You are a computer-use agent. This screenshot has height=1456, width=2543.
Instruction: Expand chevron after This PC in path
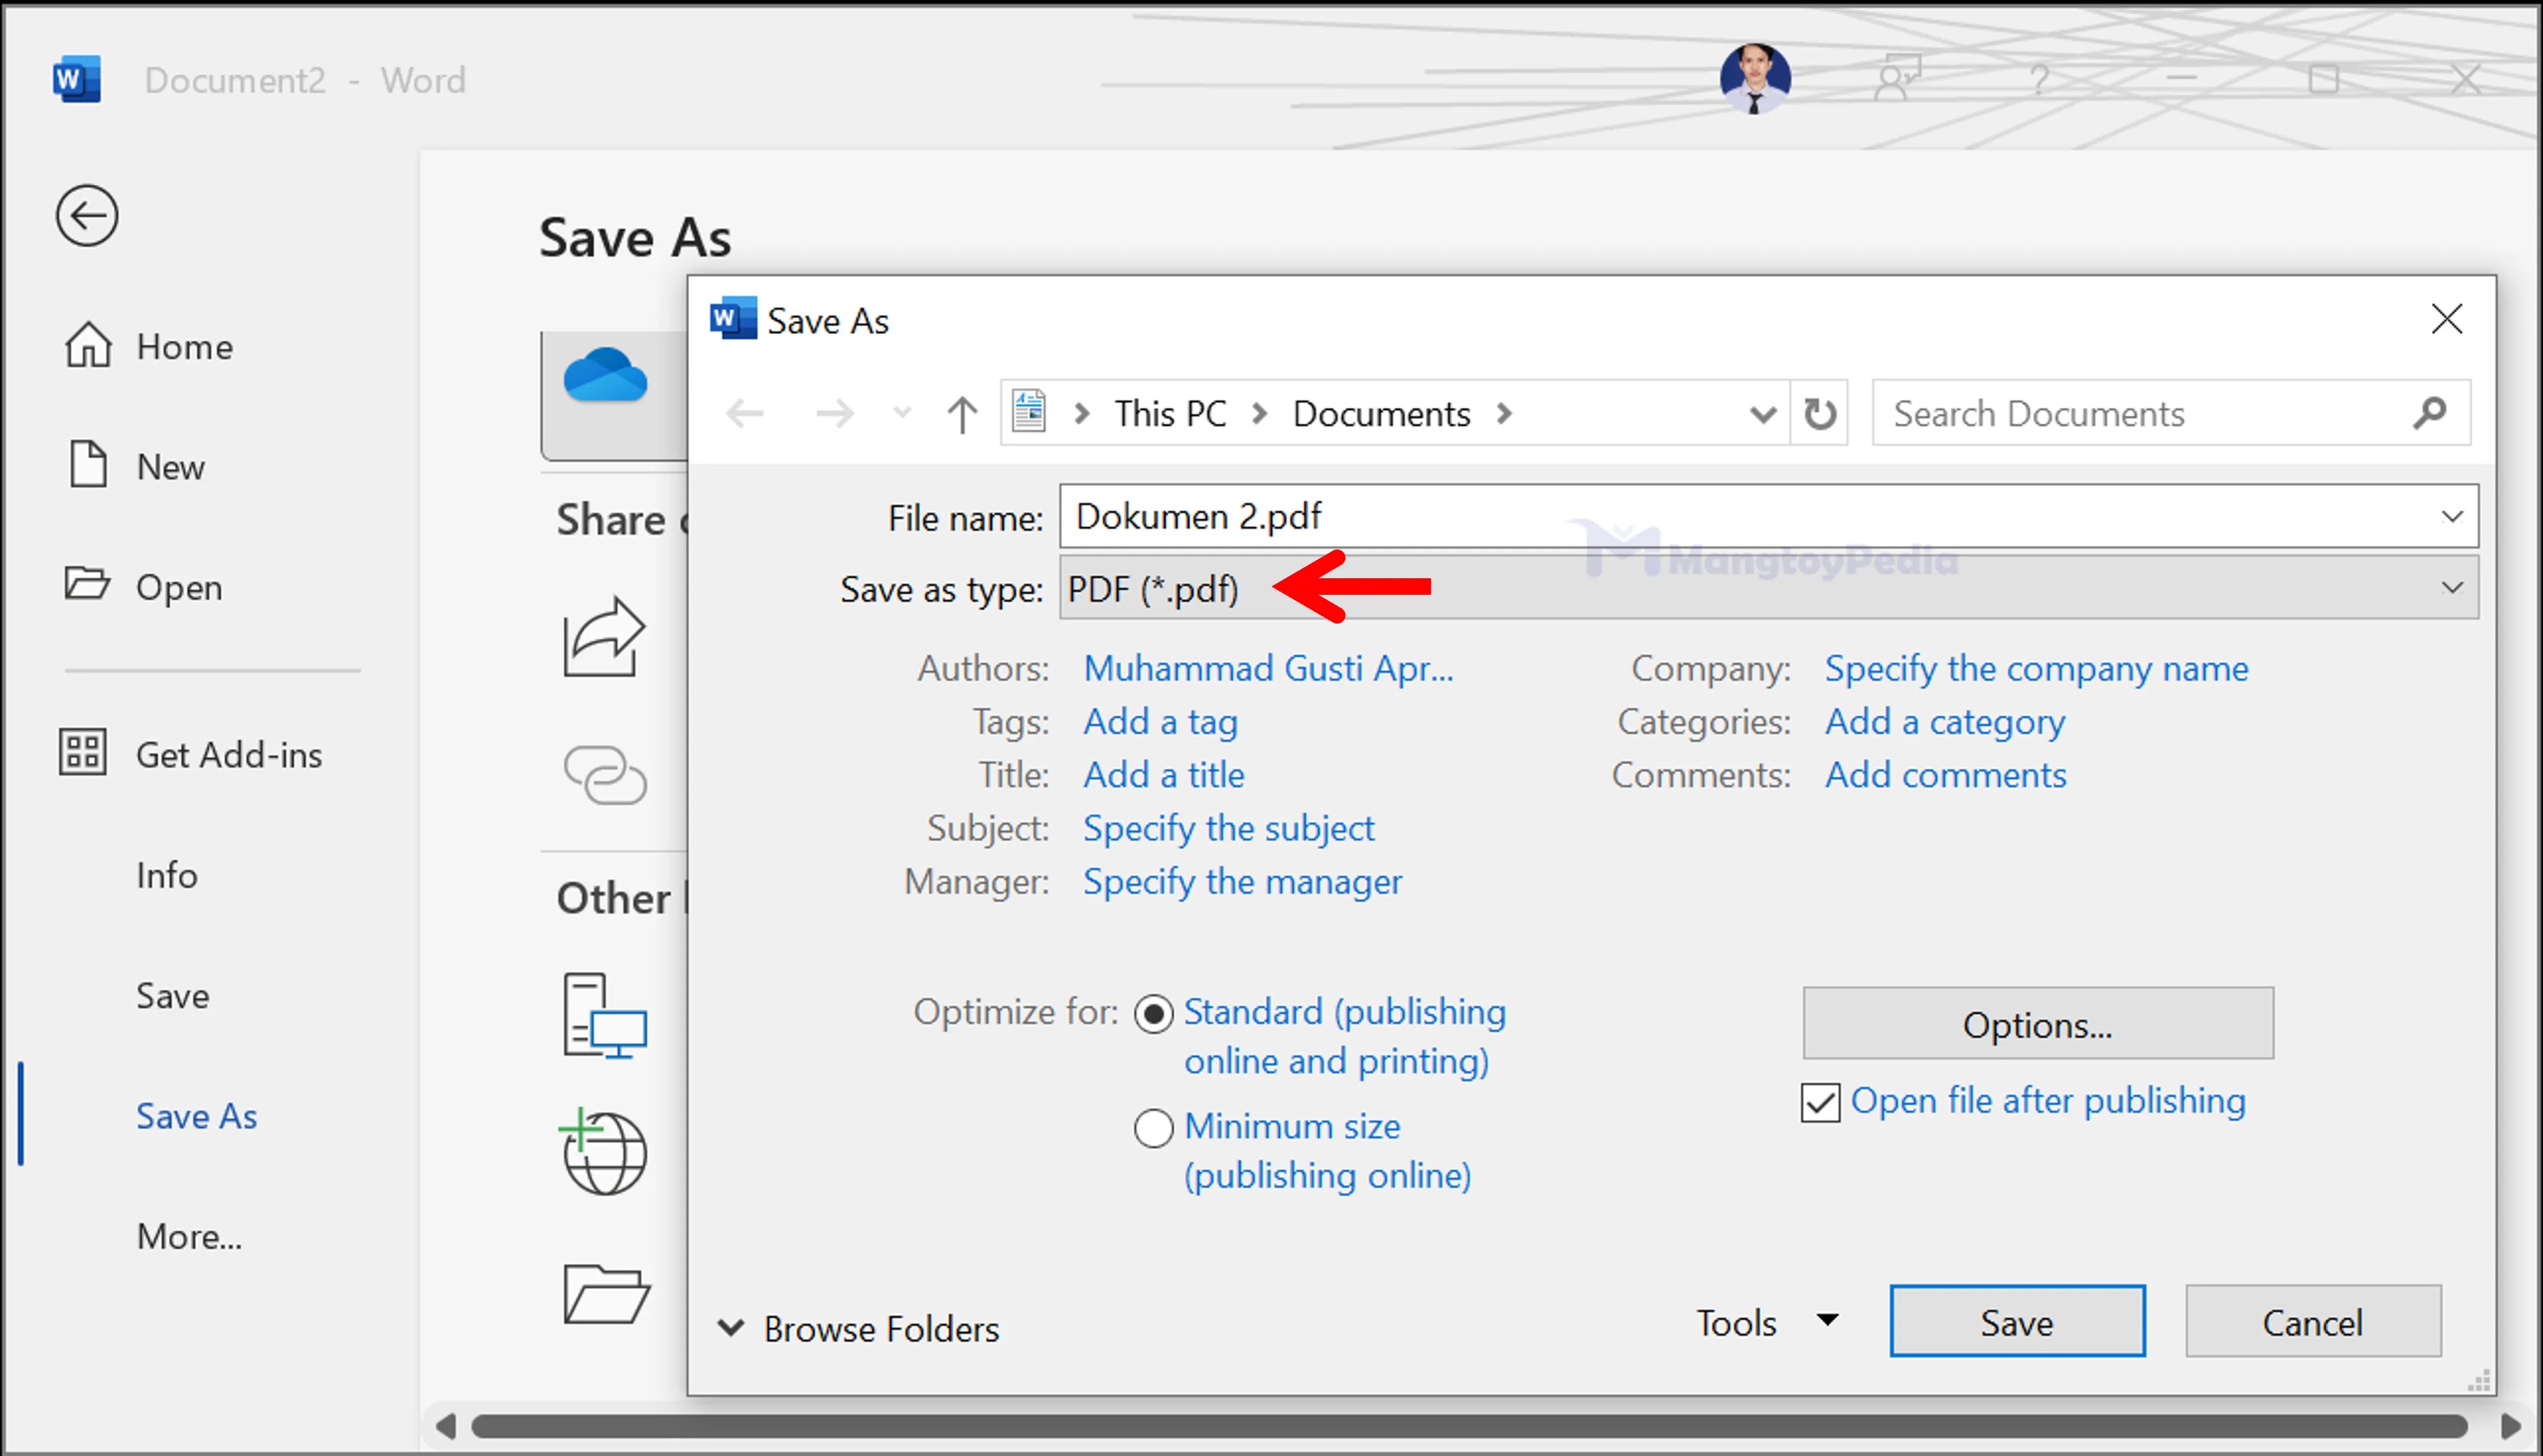pyautogui.click(x=1260, y=413)
